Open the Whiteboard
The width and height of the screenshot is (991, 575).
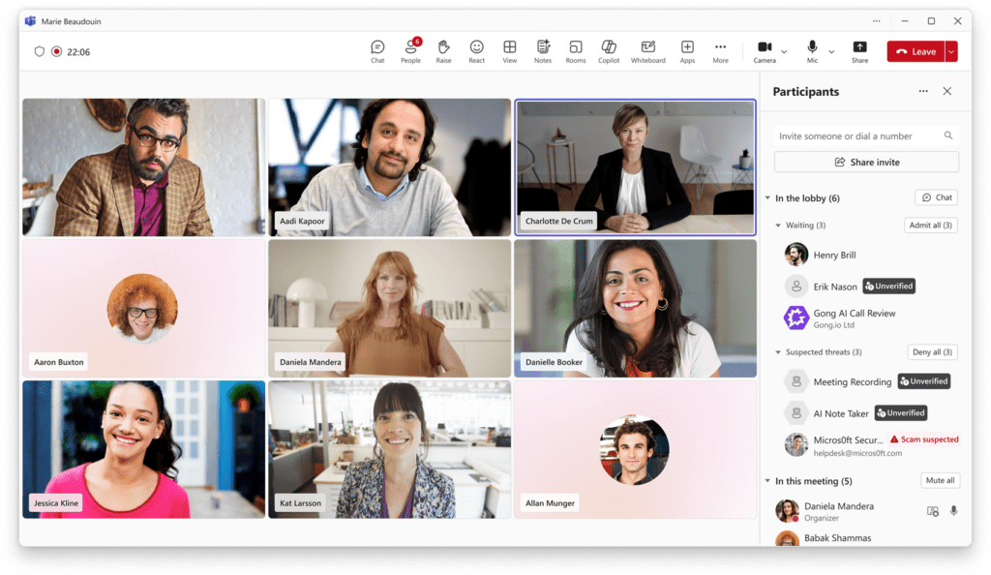(x=647, y=50)
